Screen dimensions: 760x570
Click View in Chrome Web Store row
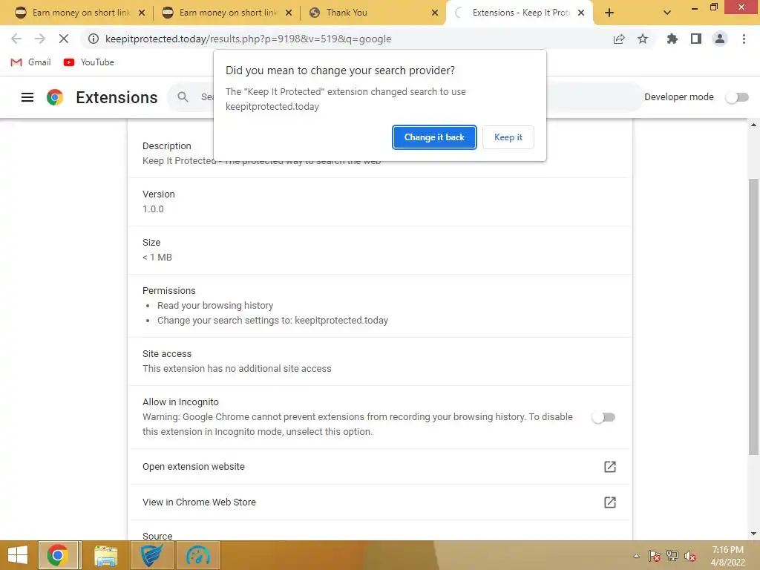379,502
